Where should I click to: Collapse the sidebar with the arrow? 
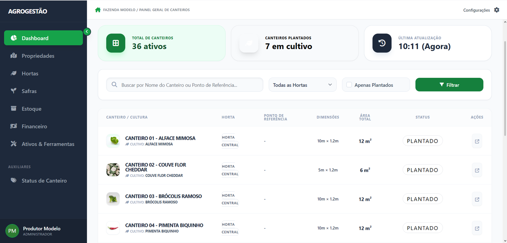(87, 32)
